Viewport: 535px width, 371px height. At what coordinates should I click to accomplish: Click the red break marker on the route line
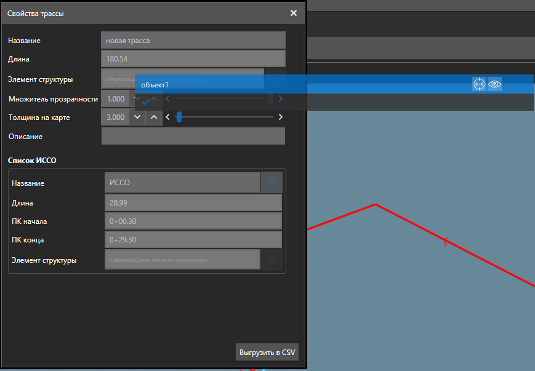[447, 243]
